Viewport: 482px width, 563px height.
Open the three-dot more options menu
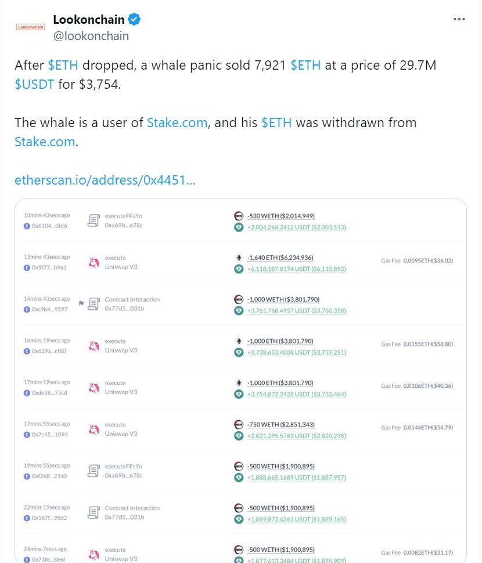click(x=459, y=19)
